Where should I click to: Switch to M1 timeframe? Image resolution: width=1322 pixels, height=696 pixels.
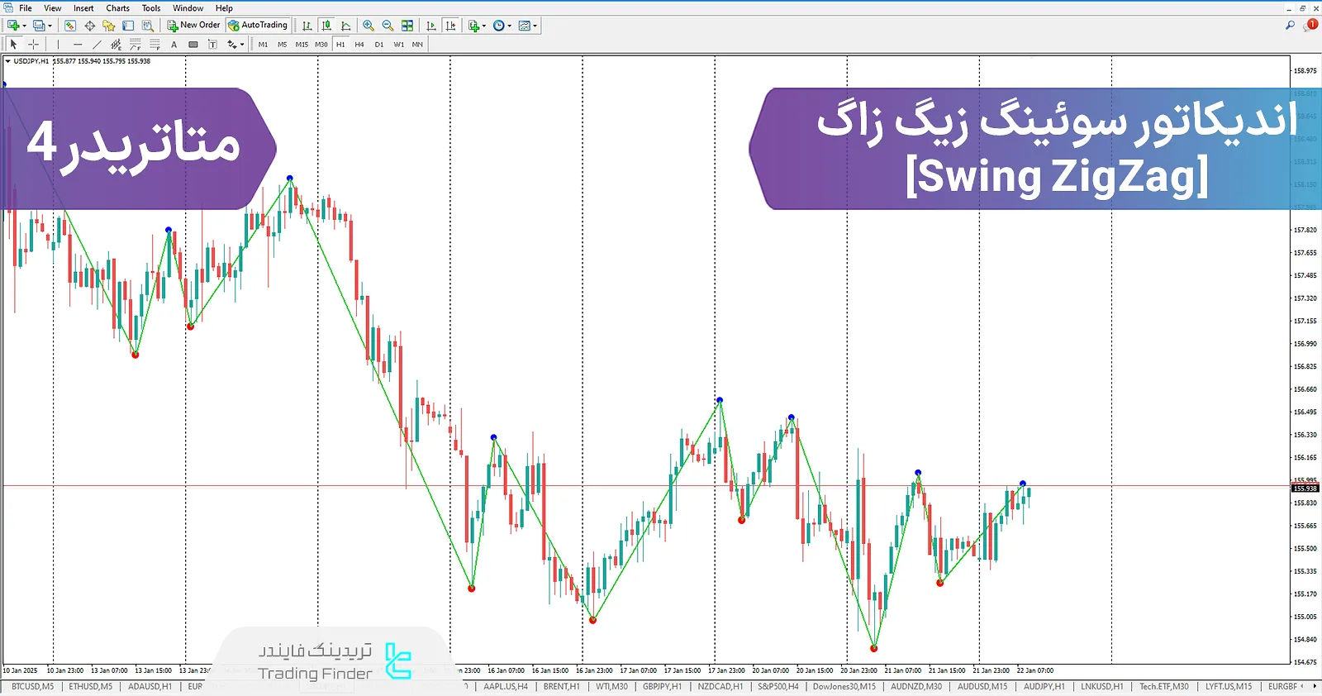pos(263,45)
